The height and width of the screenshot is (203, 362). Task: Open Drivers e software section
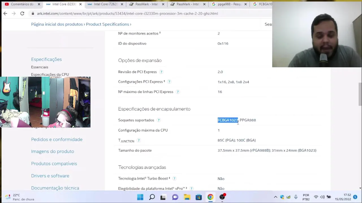pyautogui.click(x=50, y=176)
